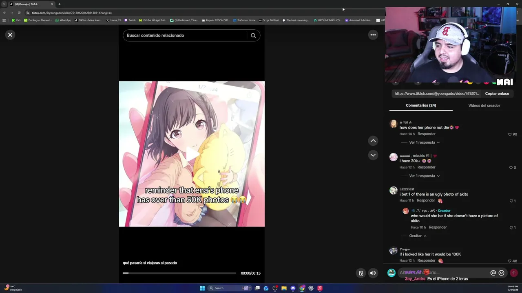Switch to 'Videos del creador' tab
This screenshot has width=522, height=293.
[484, 105]
